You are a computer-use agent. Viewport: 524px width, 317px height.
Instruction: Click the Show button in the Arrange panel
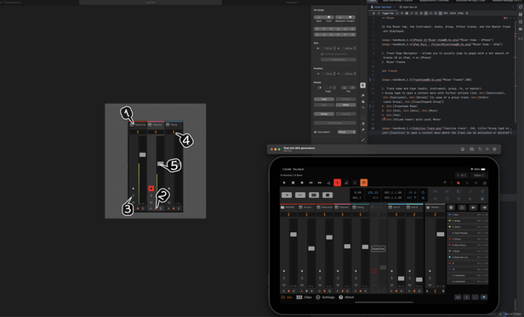[346, 105]
